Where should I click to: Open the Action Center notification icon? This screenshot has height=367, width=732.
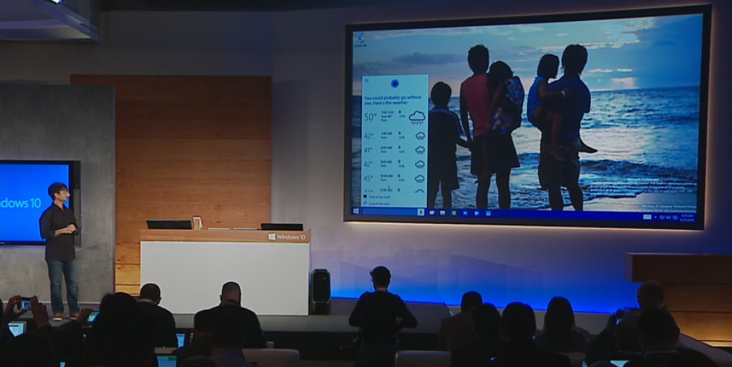coord(675,217)
